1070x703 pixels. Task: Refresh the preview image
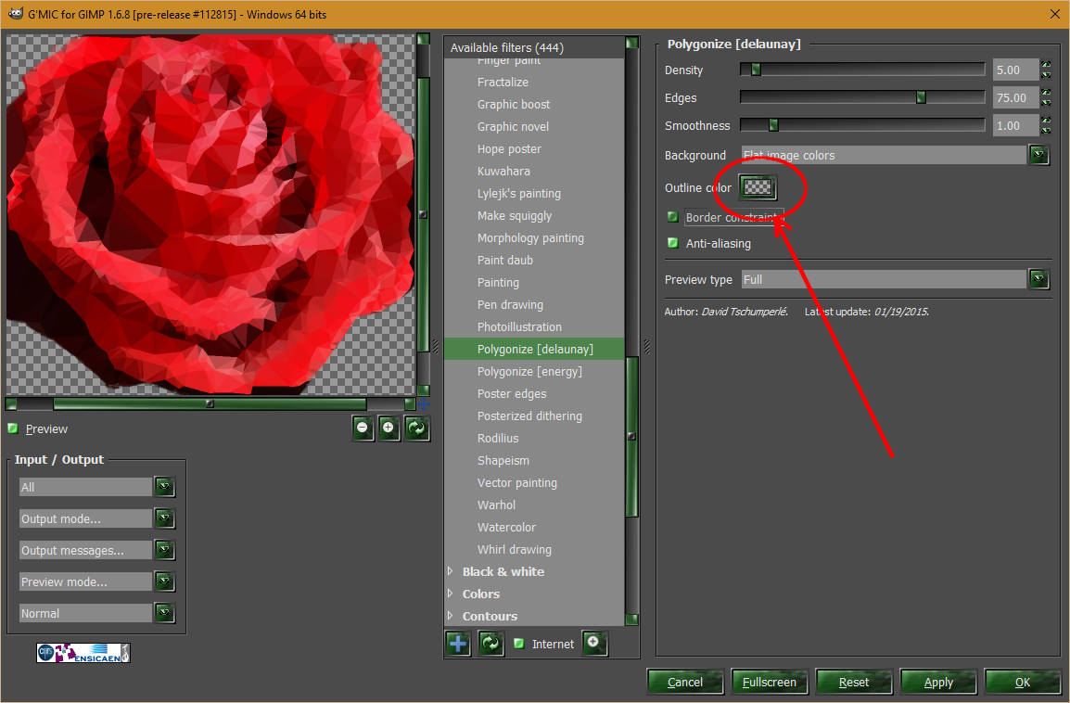click(x=417, y=428)
